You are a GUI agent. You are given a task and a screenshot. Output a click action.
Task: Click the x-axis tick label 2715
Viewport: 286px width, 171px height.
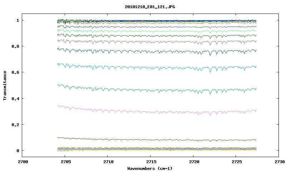pyautogui.click(x=151, y=162)
